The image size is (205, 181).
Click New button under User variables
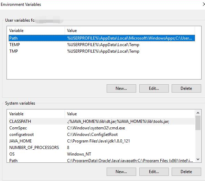pos(121,88)
